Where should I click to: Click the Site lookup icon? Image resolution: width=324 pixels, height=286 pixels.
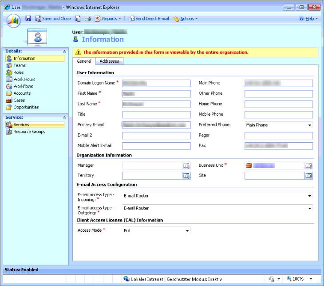point(308,176)
